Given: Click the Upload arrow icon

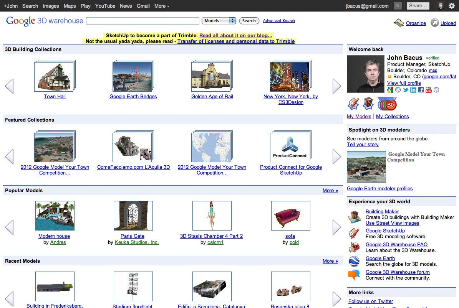Looking at the screenshot, I should tap(435, 23).
